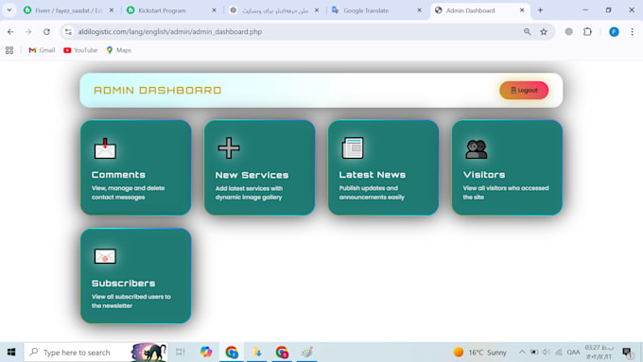The height and width of the screenshot is (362, 643).
Task: Close the Admin Dashboard tab
Action: [522, 10]
